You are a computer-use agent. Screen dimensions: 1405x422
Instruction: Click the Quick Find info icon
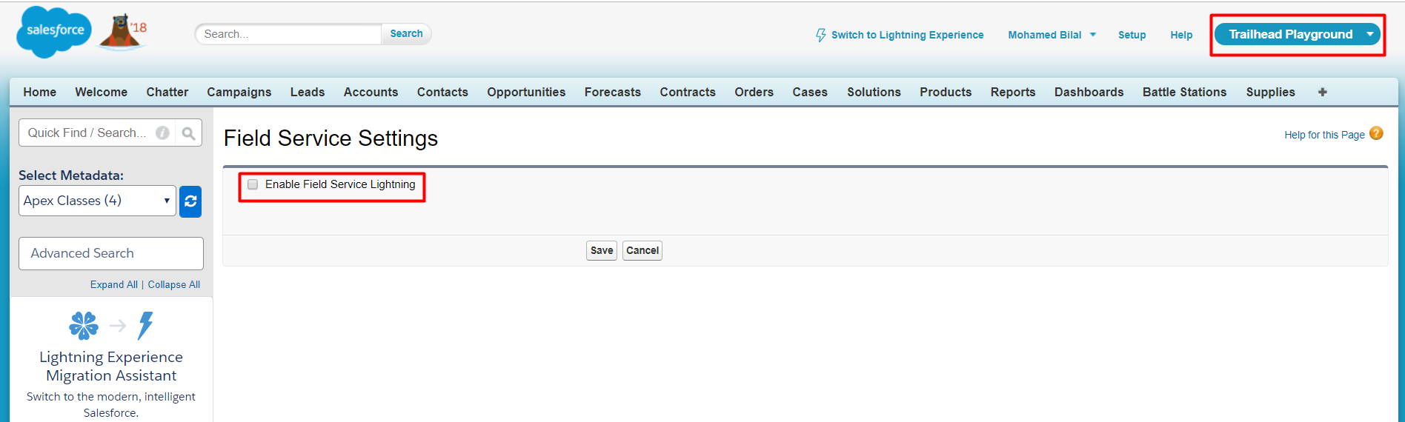click(x=162, y=133)
